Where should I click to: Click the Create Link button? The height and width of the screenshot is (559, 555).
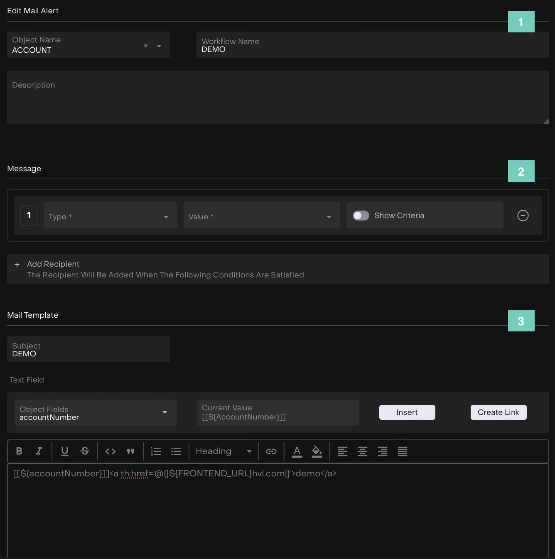[498, 412]
